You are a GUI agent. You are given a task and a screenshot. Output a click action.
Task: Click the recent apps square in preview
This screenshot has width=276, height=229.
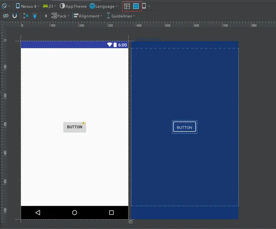pos(111,213)
